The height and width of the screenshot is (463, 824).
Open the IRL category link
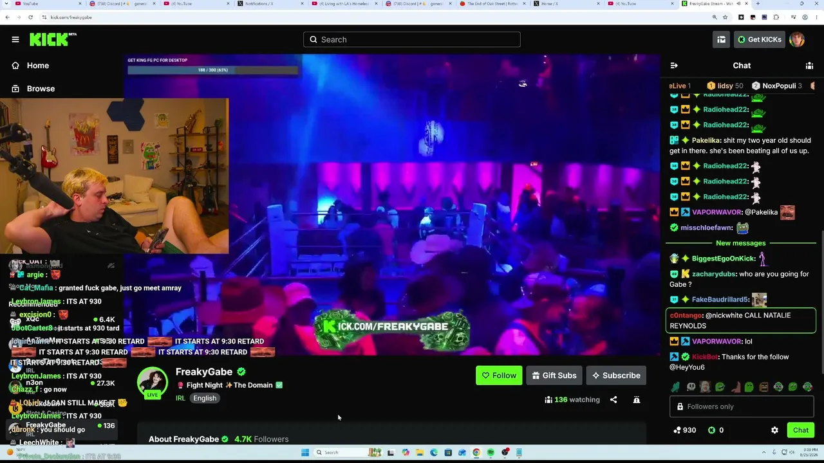[x=180, y=398]
